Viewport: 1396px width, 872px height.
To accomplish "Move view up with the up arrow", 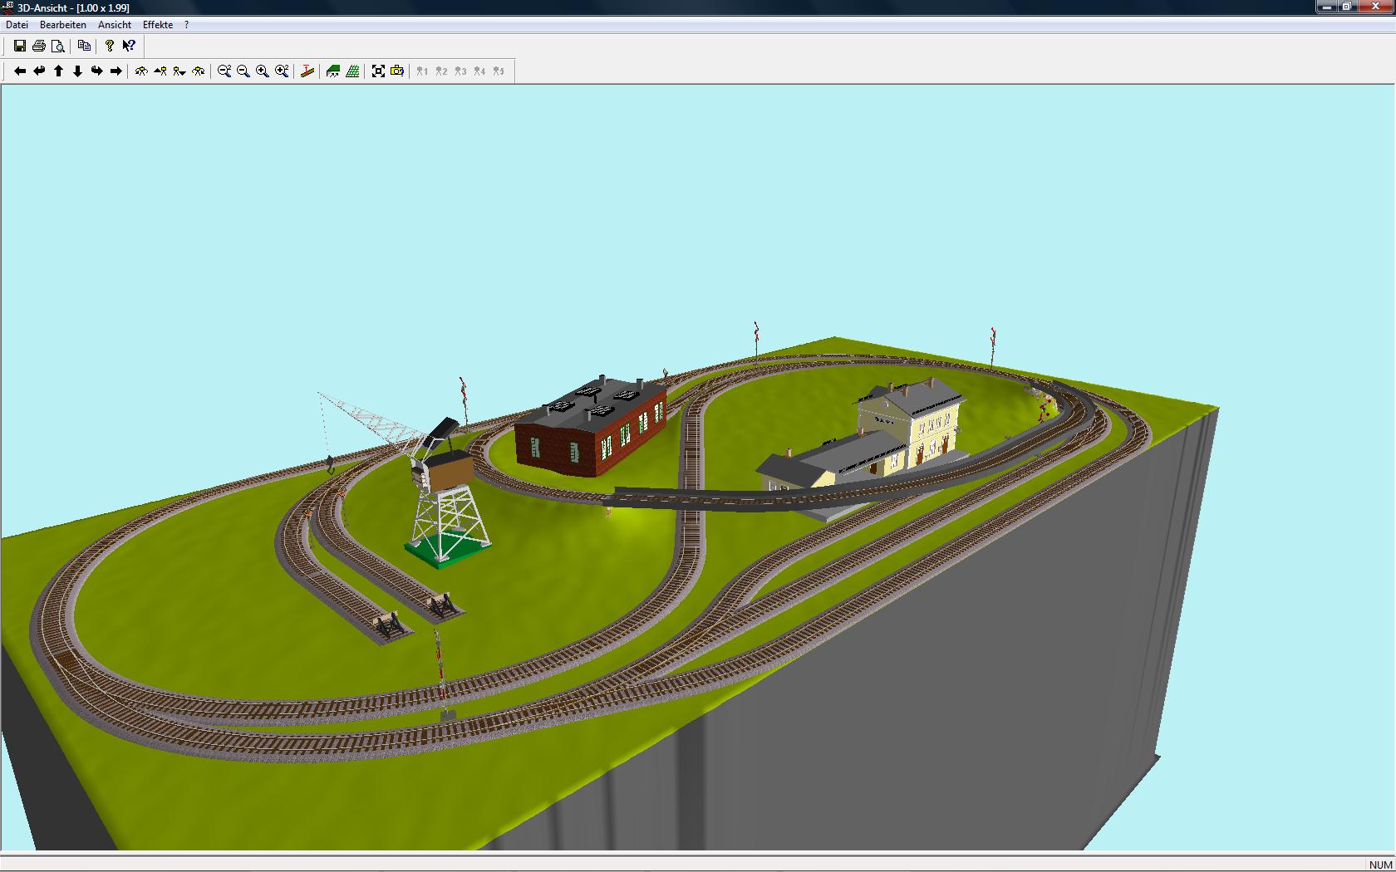I will [58, 71].
